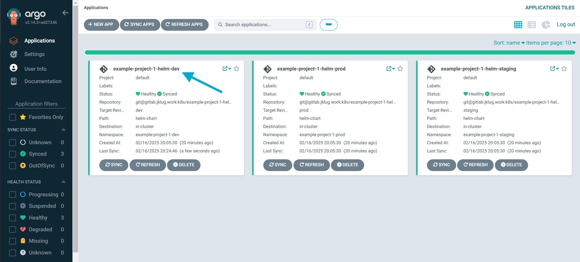This screenshot has width=580, height=262.
Task: Change Items per page dropdown
Action: [551, 43]
